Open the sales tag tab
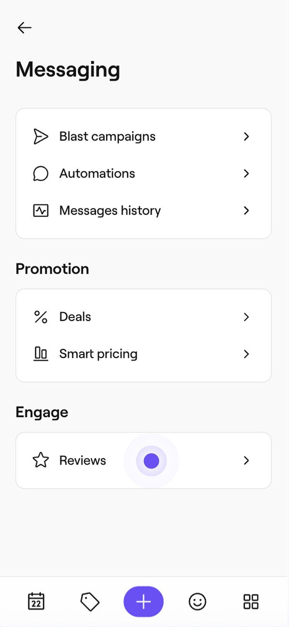 [90, 602]
